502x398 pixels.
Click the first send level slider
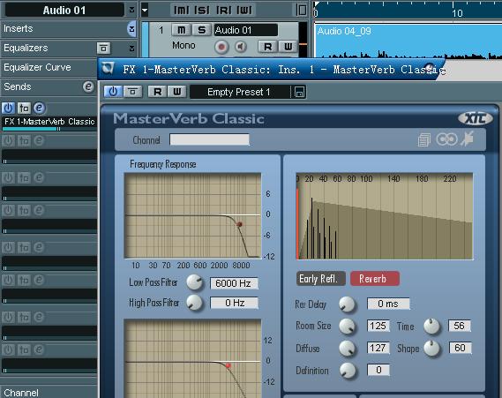pyautogui.click(x=49, y=129)
